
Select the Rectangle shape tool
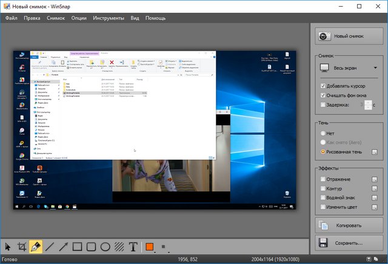point(78,247)
